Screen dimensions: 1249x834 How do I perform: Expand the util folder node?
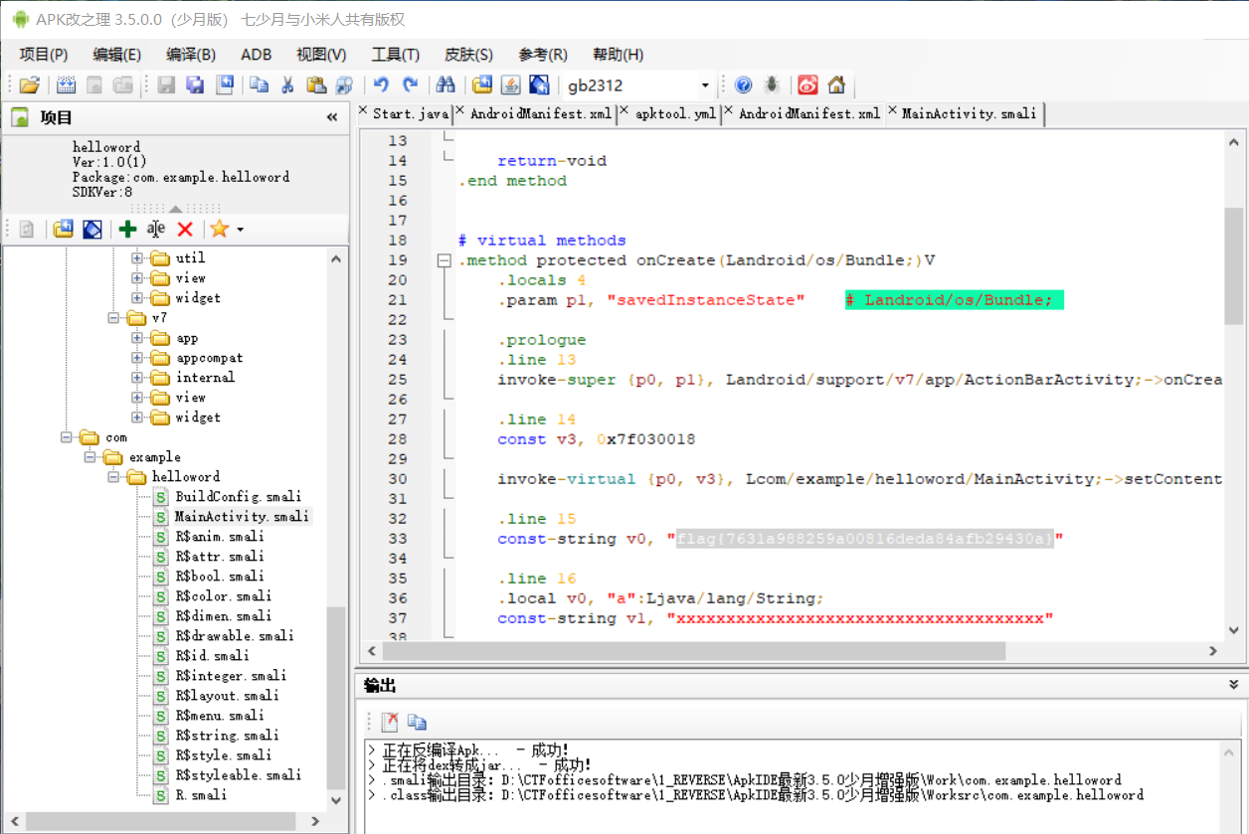pos(137,258)
